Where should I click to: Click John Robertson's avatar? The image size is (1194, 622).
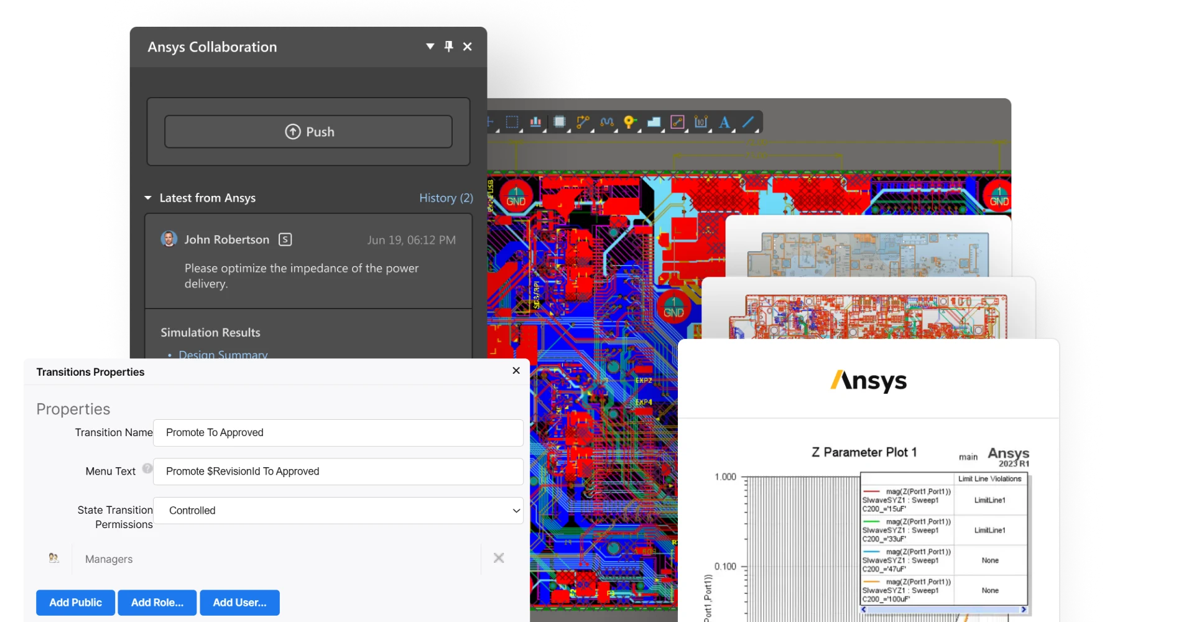[169, 239]
